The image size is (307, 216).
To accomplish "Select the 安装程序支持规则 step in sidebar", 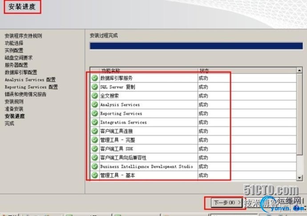I will tap(23, 36).
